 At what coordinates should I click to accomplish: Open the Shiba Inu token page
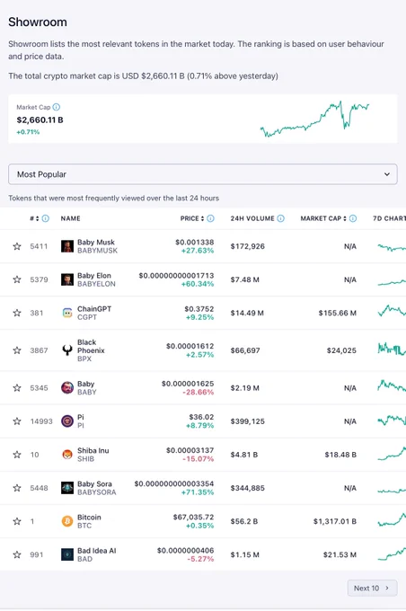(x=93, y=450)
